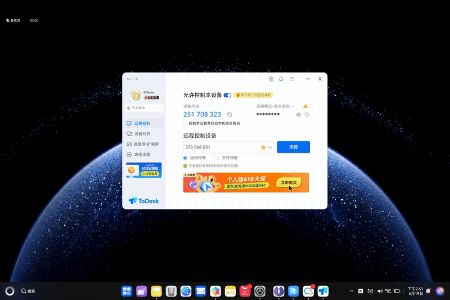Refresh the temporary password

tap(307, 115)
